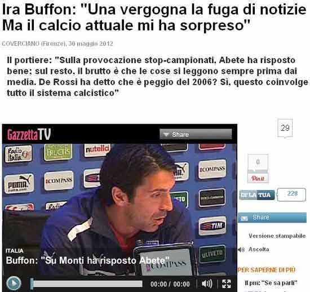Viewport: 310px width, 292px height.
Task: Click the Pin it button
Action: click(258, 178)
